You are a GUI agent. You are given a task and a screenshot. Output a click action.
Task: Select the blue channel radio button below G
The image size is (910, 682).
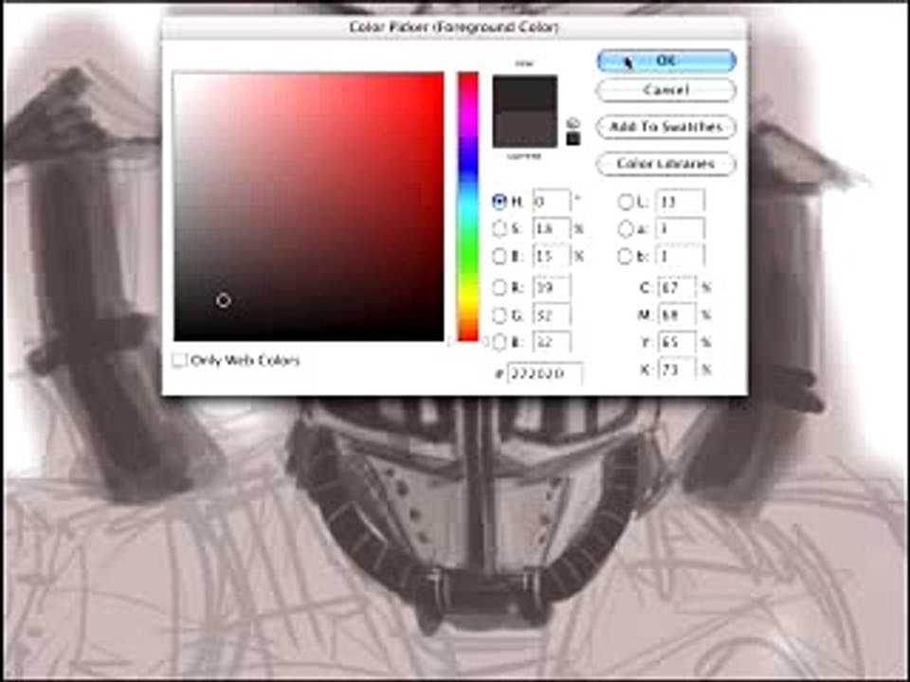[x=500, y=342]
